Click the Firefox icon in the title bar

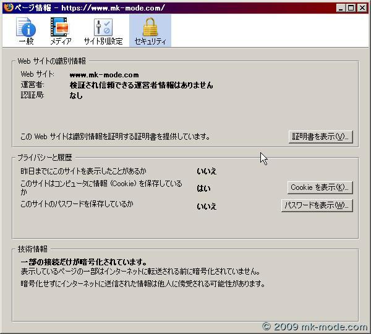point(7,7)
